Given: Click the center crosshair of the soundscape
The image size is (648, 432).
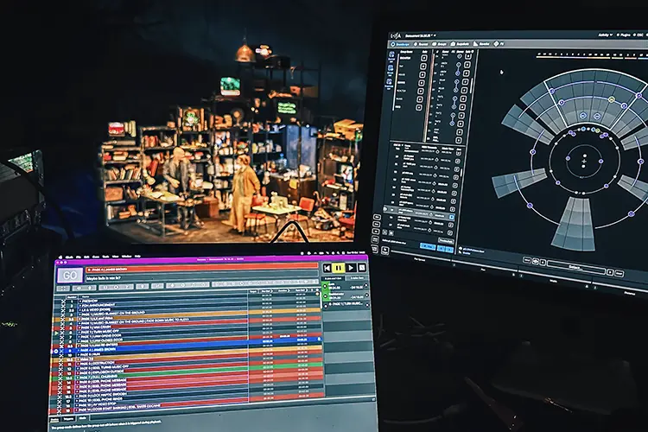Looking at the screenshot, I should 584,162.
